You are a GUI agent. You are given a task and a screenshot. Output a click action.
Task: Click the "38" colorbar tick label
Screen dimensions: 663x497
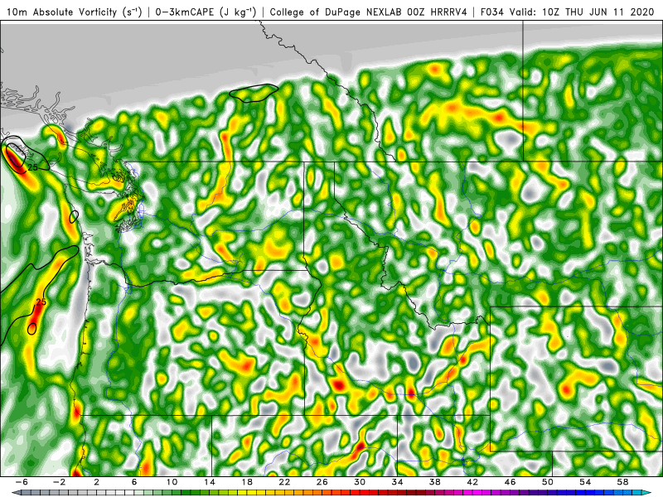(434, 482)
